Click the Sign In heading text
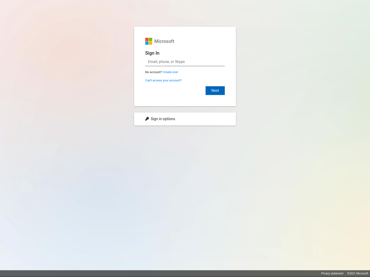The height and width of the screenshot is (277, 370). tap(152, 53)
